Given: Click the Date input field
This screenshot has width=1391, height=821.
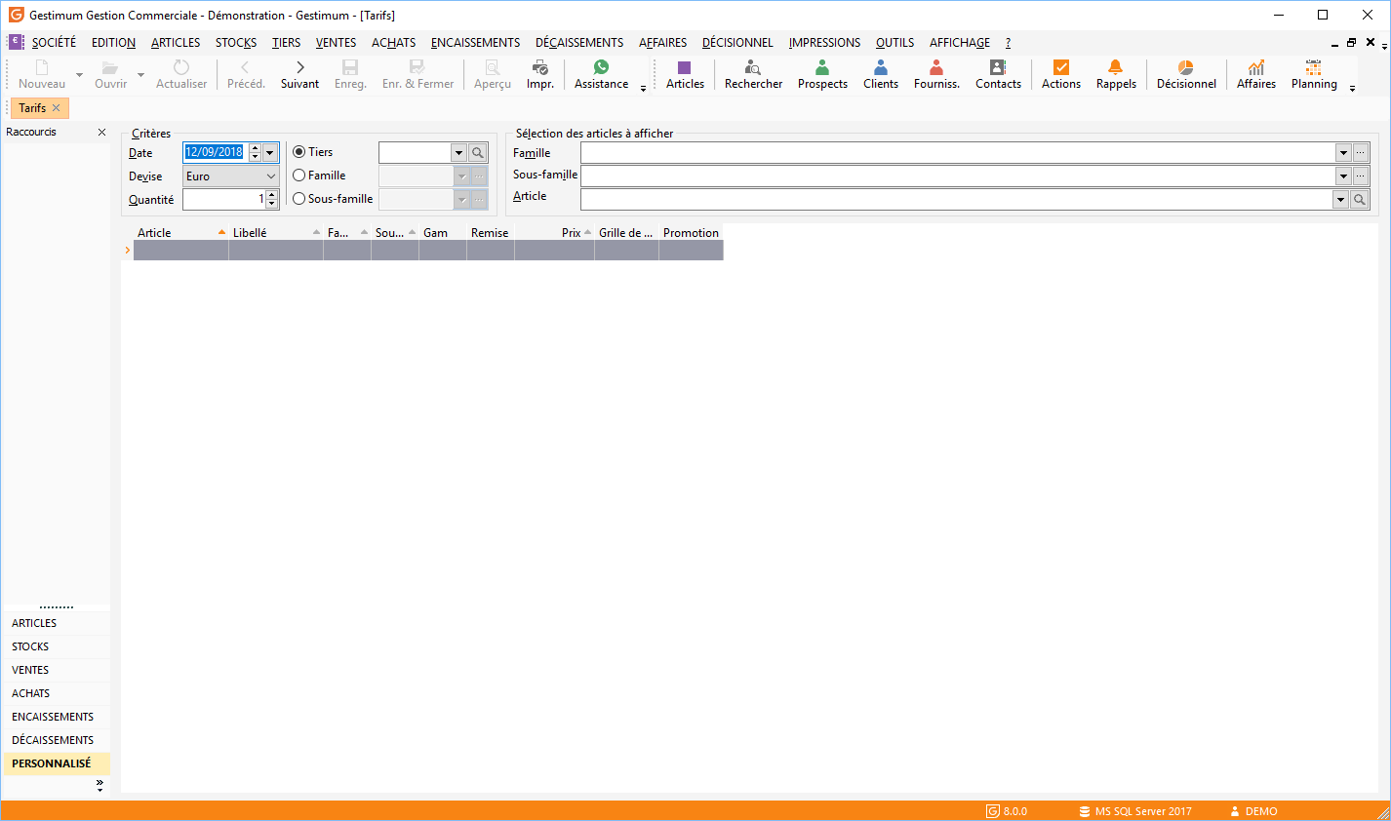Looking at the screenshot, I should (215, 152).
